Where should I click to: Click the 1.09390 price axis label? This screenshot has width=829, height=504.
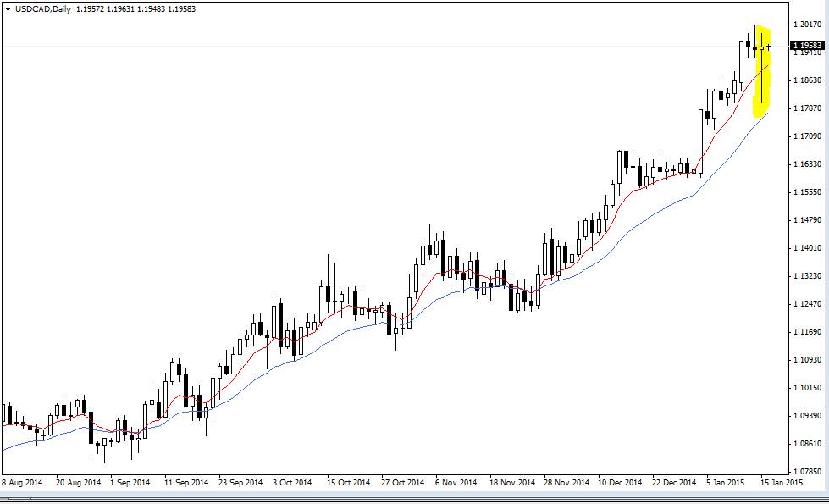click(808, 416)
